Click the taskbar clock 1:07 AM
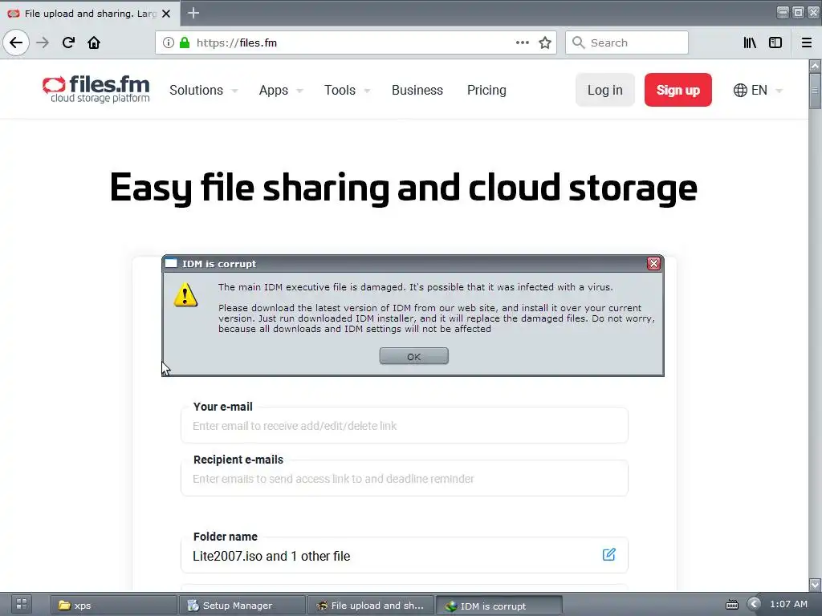The image size is (822, 616). click(788, 605)
